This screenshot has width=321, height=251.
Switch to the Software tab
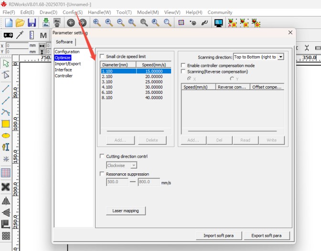64,42
